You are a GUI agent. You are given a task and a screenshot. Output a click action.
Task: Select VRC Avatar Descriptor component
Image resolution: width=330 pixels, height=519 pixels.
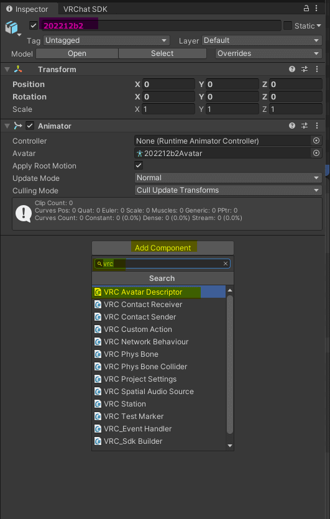(159, 292)
